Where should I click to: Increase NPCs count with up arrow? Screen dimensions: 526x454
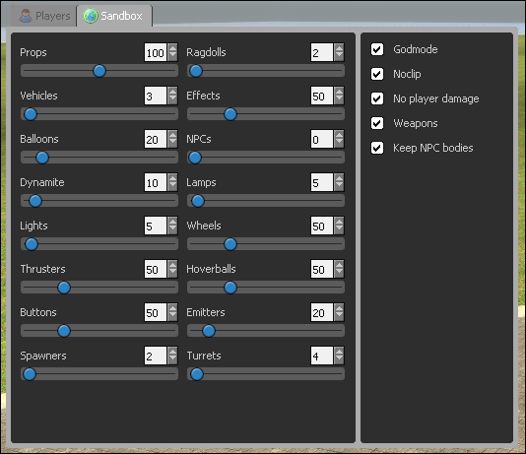click(339, 135)
